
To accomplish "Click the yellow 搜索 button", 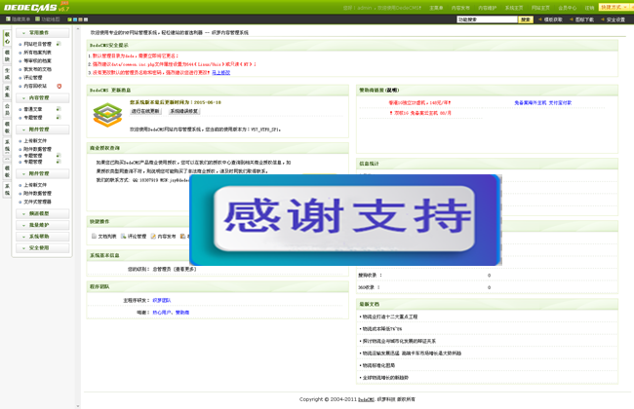I will 525,19.
